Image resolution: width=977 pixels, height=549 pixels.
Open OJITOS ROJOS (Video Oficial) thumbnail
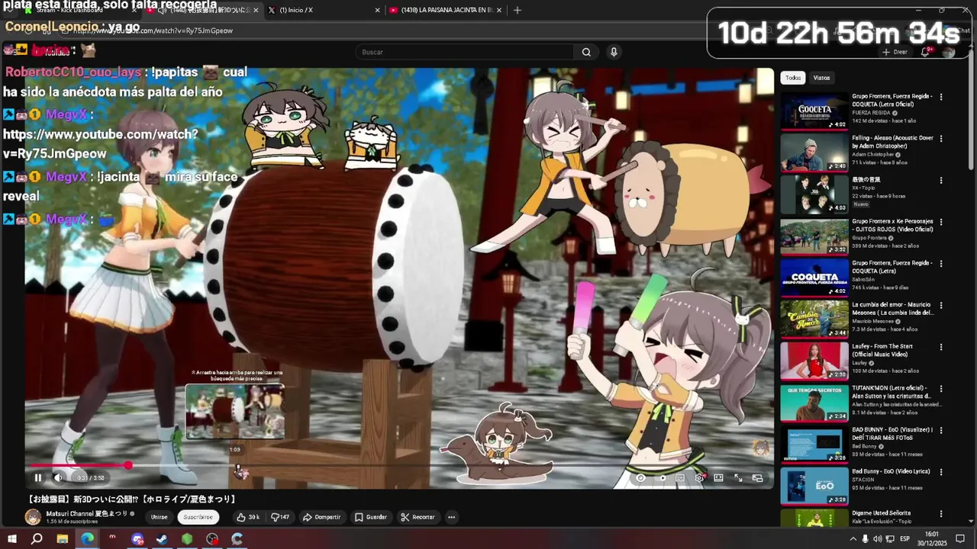pyautogui.click(x=814, y=236)
